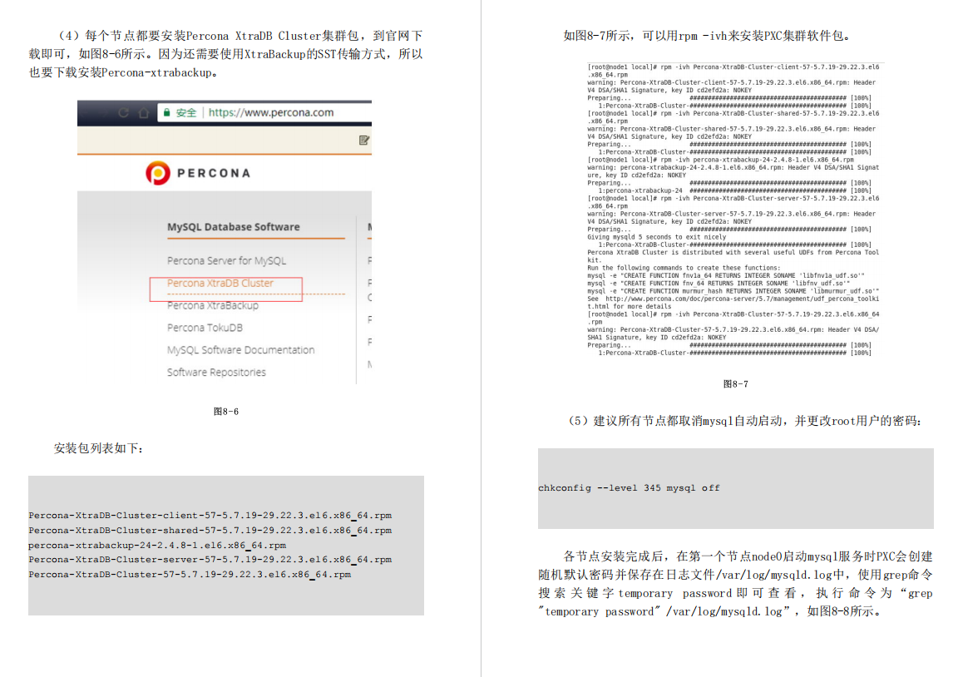Click the line starting (5) 建议所有节点
The width and height of the screenshot is (958, 677).
pos(745,421)
